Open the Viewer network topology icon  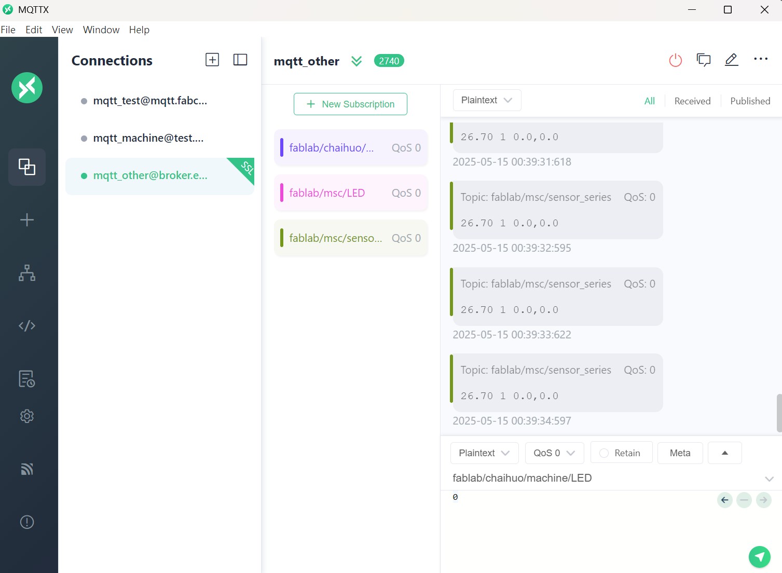[27, 272]
